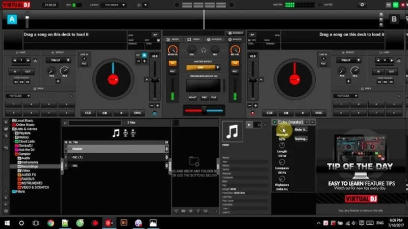Click the second microphone icon in sampler view
The width and height of the screenshot is (408, 229).
coord(133,133)
